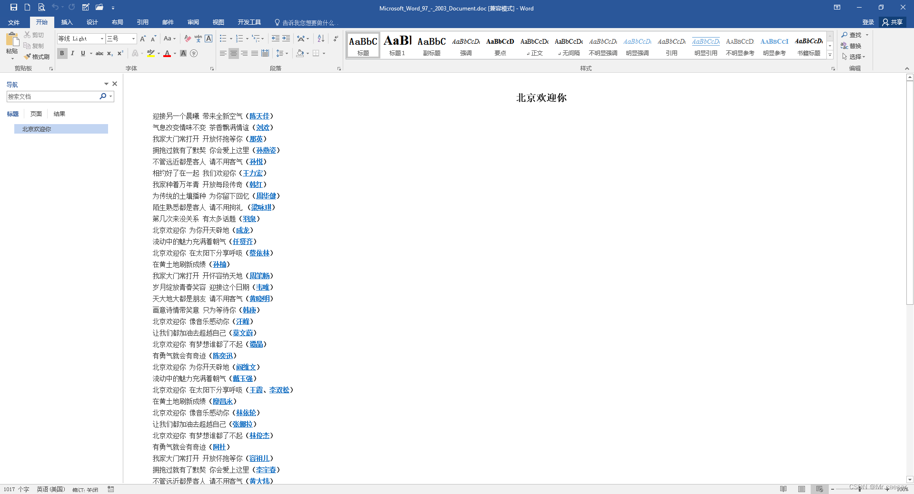The height and width of the screenshot is (494, 914).
Task: Toggle Underline formatting
Action: click(x=83, y=53)
